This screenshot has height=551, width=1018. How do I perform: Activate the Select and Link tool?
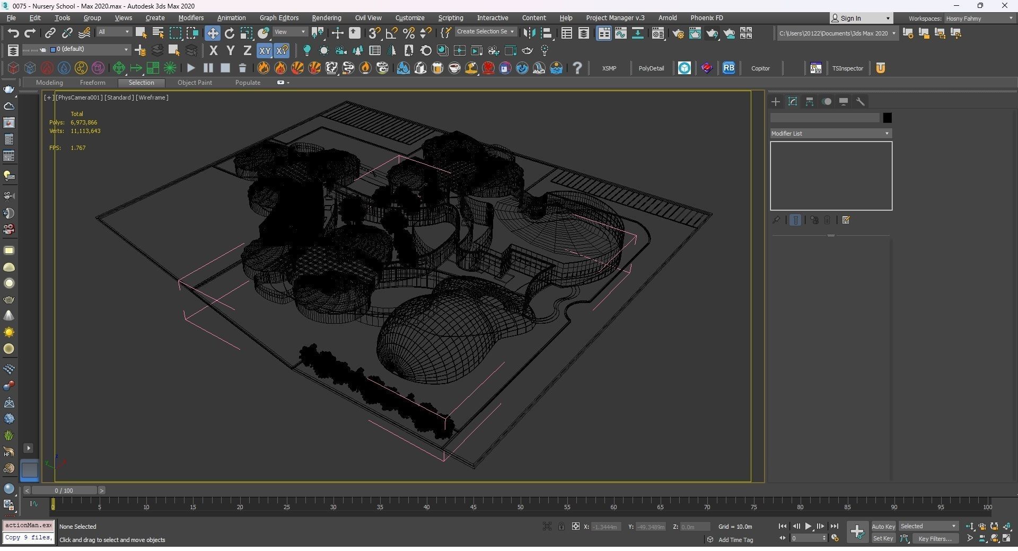(50, 33)
